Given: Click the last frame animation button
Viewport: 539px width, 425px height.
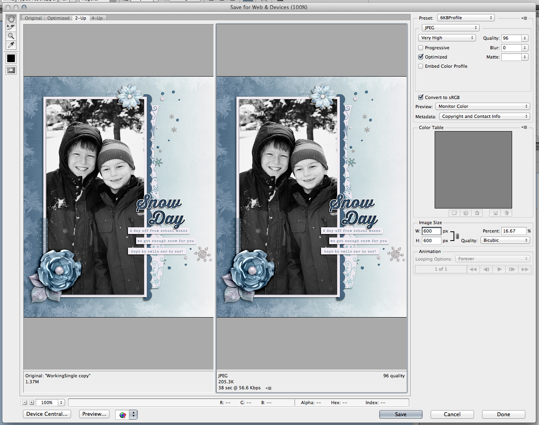Looking at the screenshot, I should (x=525, y=269).
